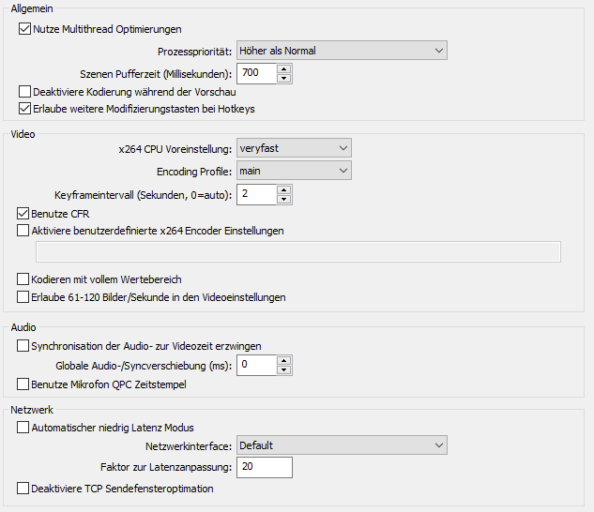This screenshot has height=512, width=594.
Task: Expand the Encoding Profile dropdown
Action: click(294, 171)
